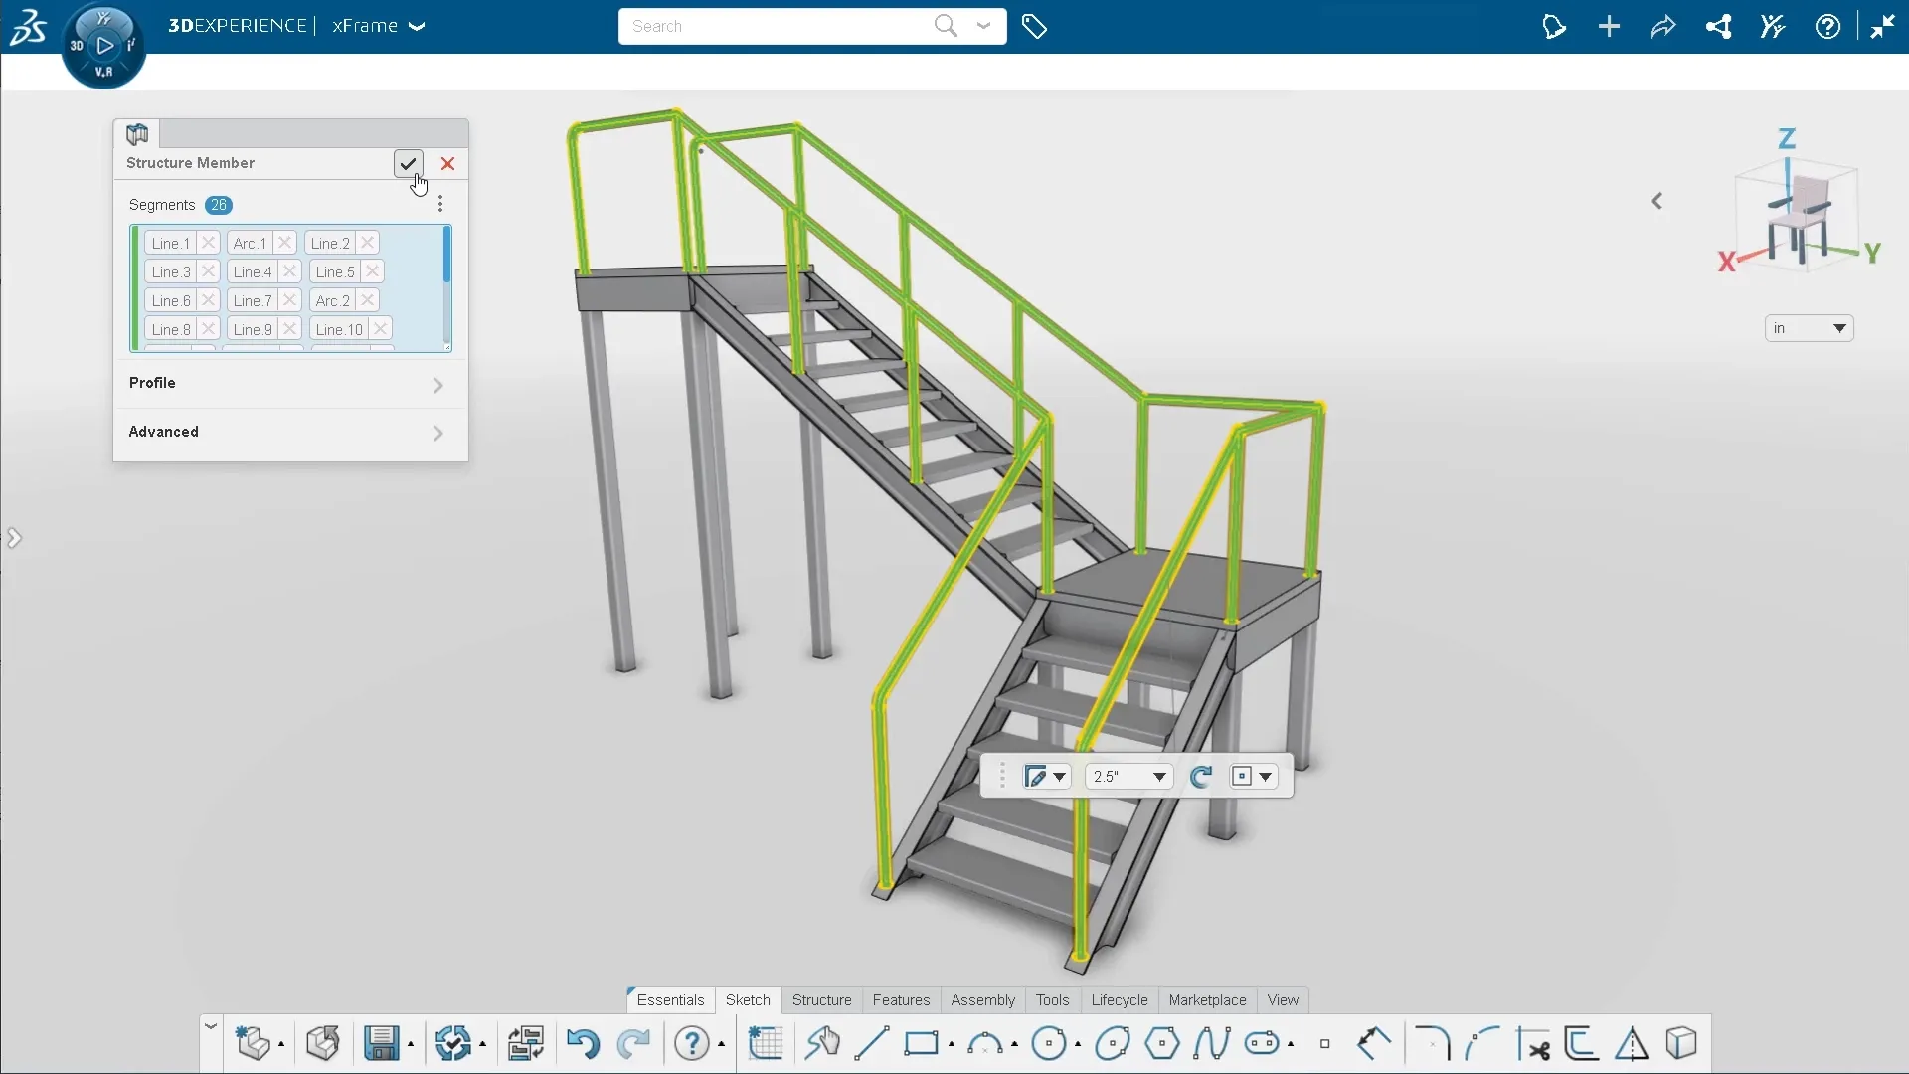Switch to the Assembly tab

982,1000
